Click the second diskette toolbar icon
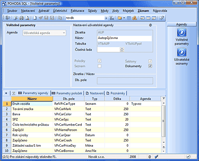 52,18
